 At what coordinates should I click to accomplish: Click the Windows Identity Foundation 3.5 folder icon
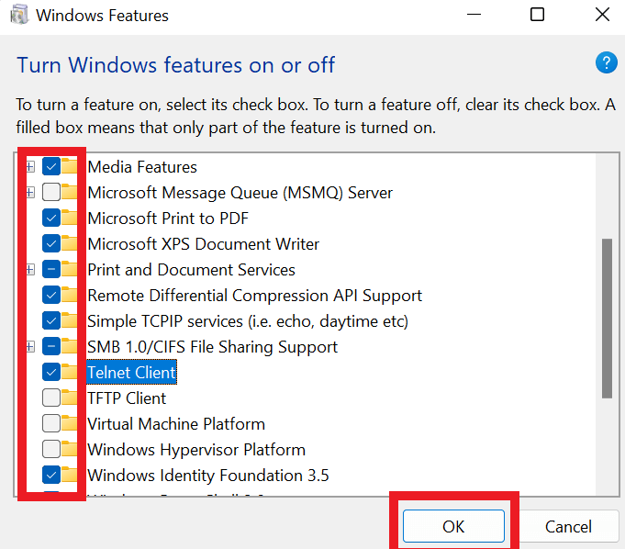click(x=71, y=476)
